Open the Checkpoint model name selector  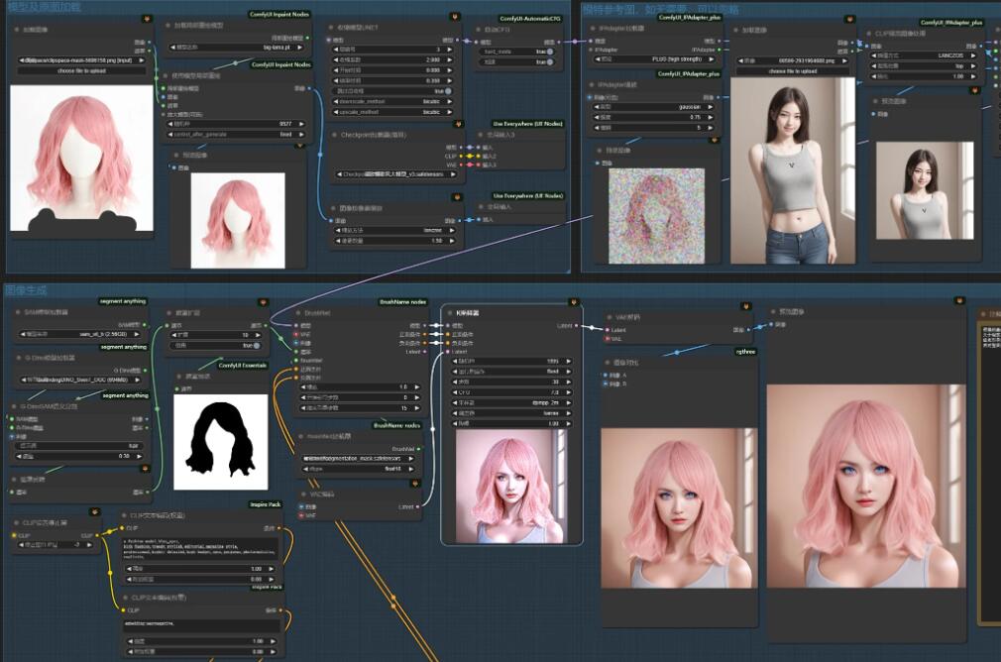coord(395,173)
